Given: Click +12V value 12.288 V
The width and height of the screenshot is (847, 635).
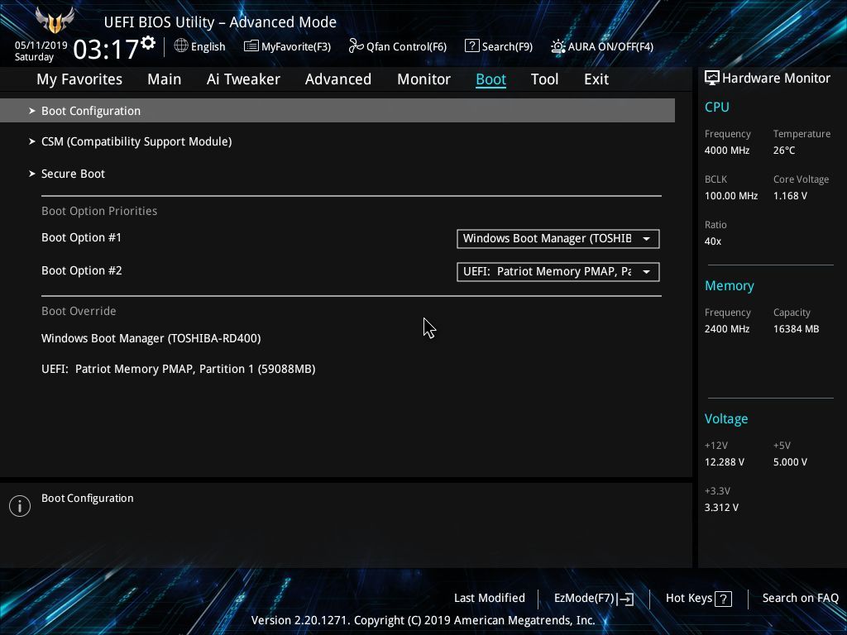Looking at the screenshot, I should tap(725, 462).
